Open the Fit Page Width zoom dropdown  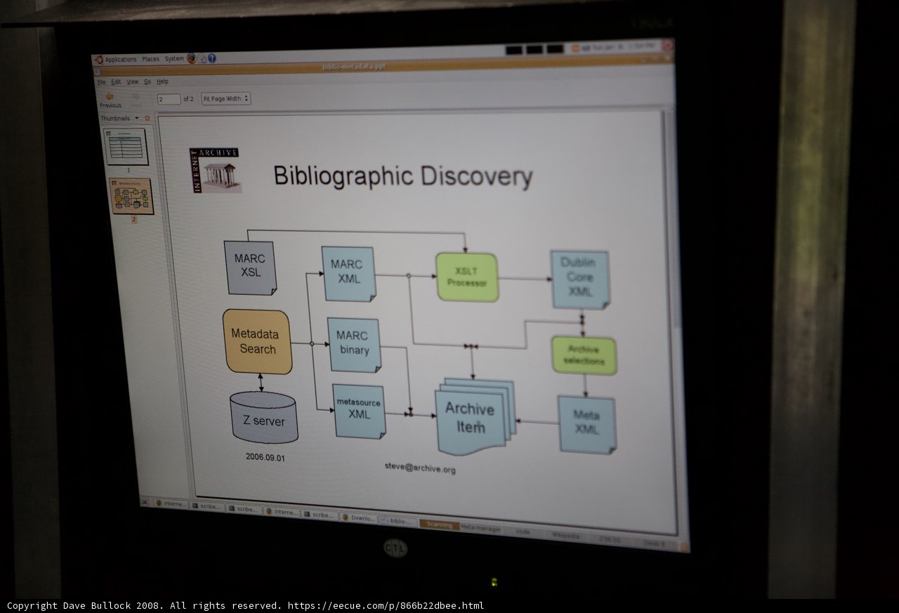coord(225,99)
